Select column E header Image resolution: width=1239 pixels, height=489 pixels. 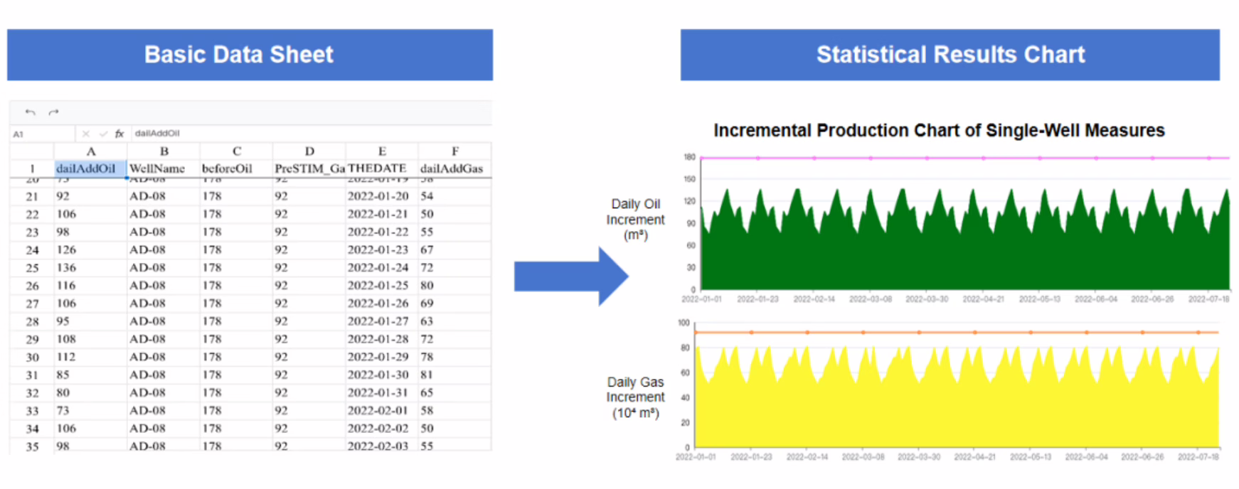382,151
